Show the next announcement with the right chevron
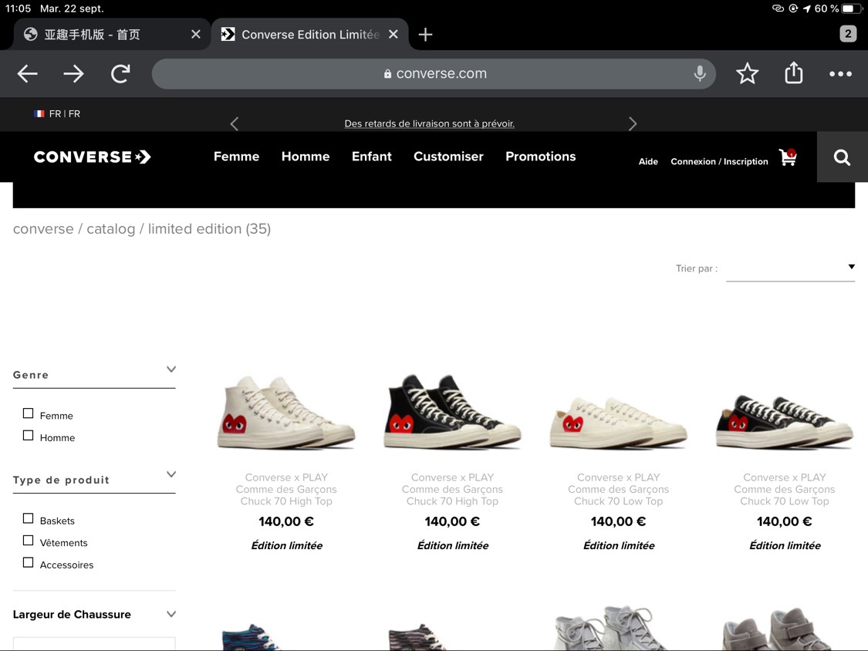 [x=633, y=123]
